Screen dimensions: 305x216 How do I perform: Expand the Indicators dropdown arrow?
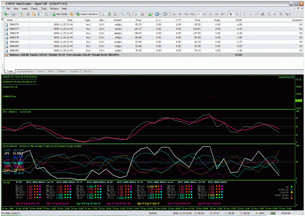[x=152, y=14]
